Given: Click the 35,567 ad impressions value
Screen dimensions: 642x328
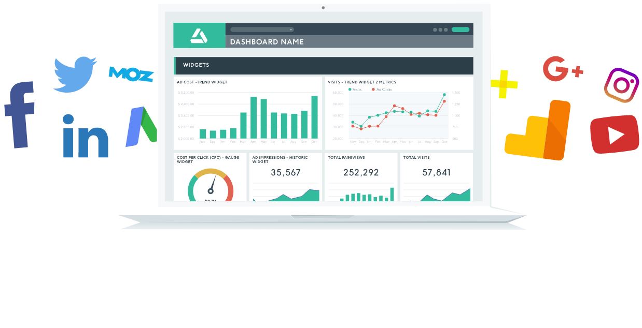Looking at the screenshot, I should pyautogui.click(x=286, y=173).
